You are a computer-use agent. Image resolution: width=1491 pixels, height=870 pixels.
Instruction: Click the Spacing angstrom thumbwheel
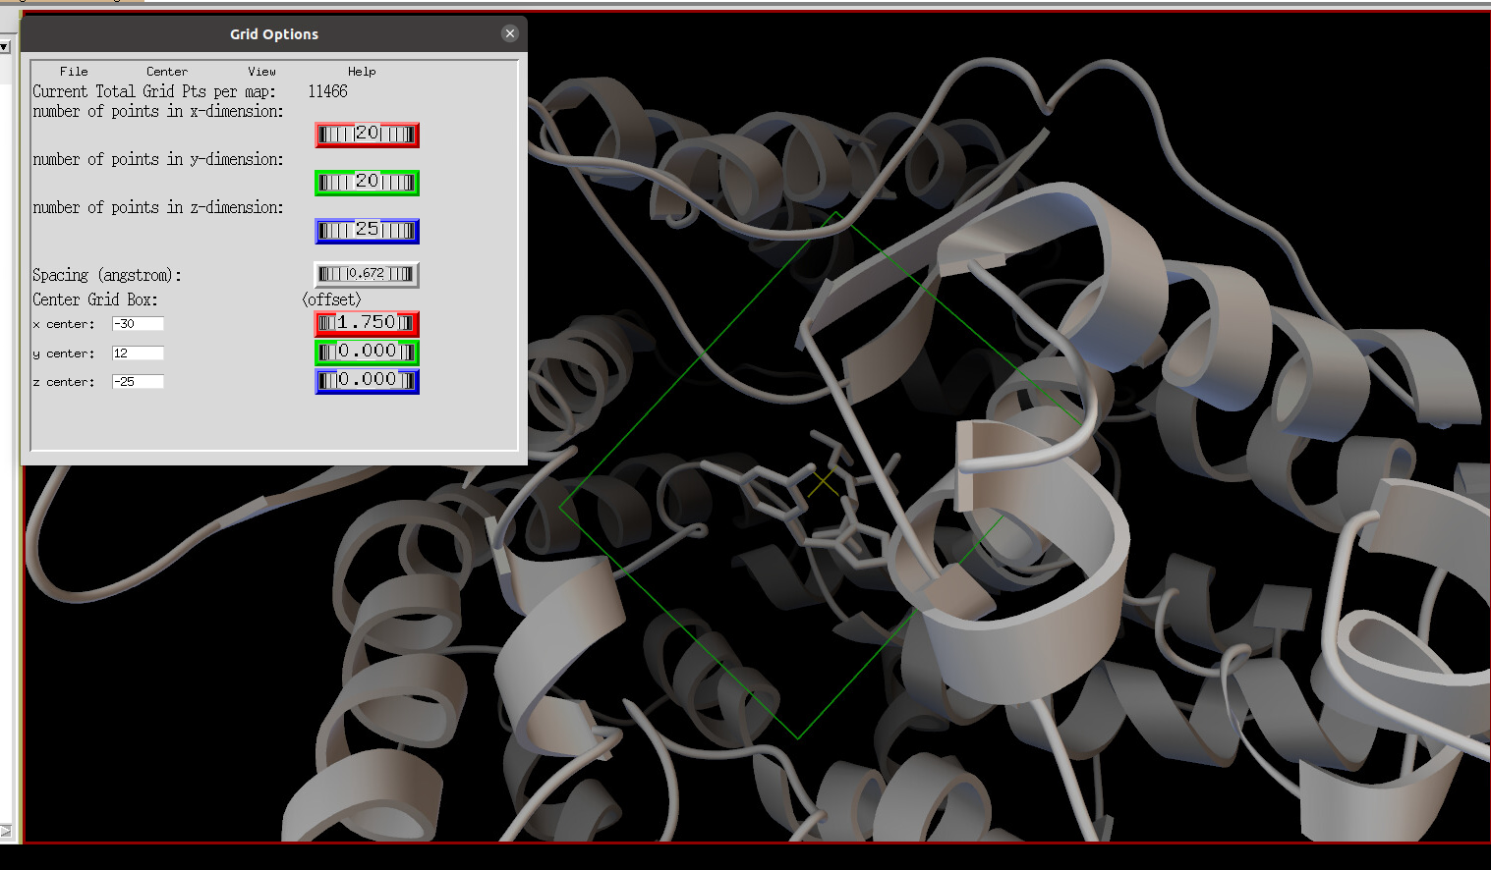(x=367, y=274)
